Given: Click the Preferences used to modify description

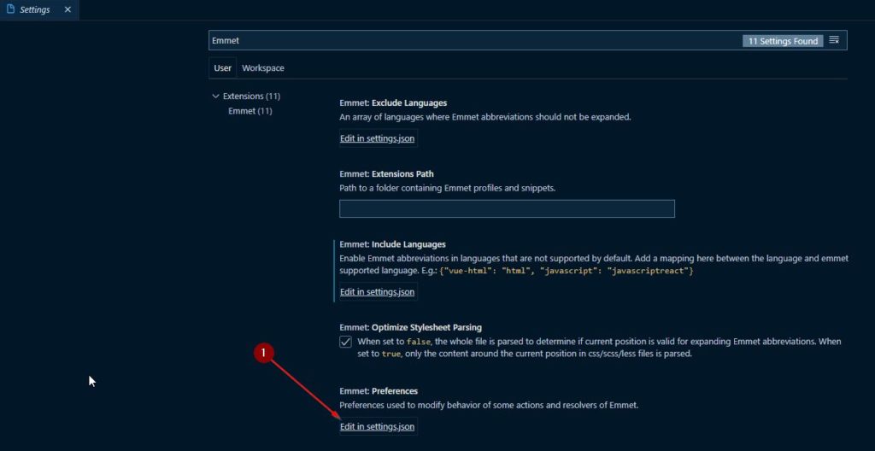Looking at the screenshot, I should point(489,405).
